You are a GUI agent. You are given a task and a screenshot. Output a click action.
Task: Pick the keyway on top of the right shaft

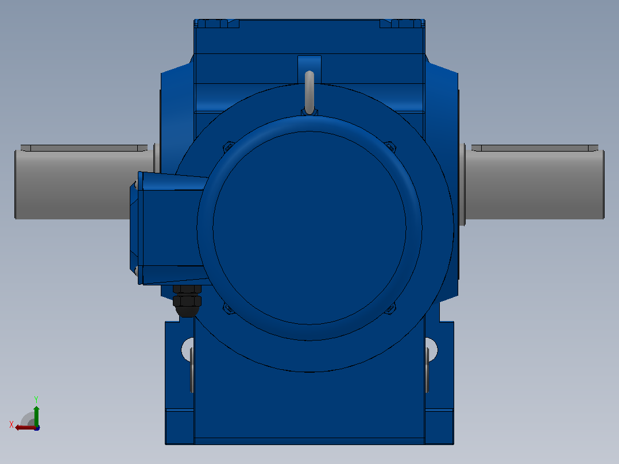tap(535, 148)
